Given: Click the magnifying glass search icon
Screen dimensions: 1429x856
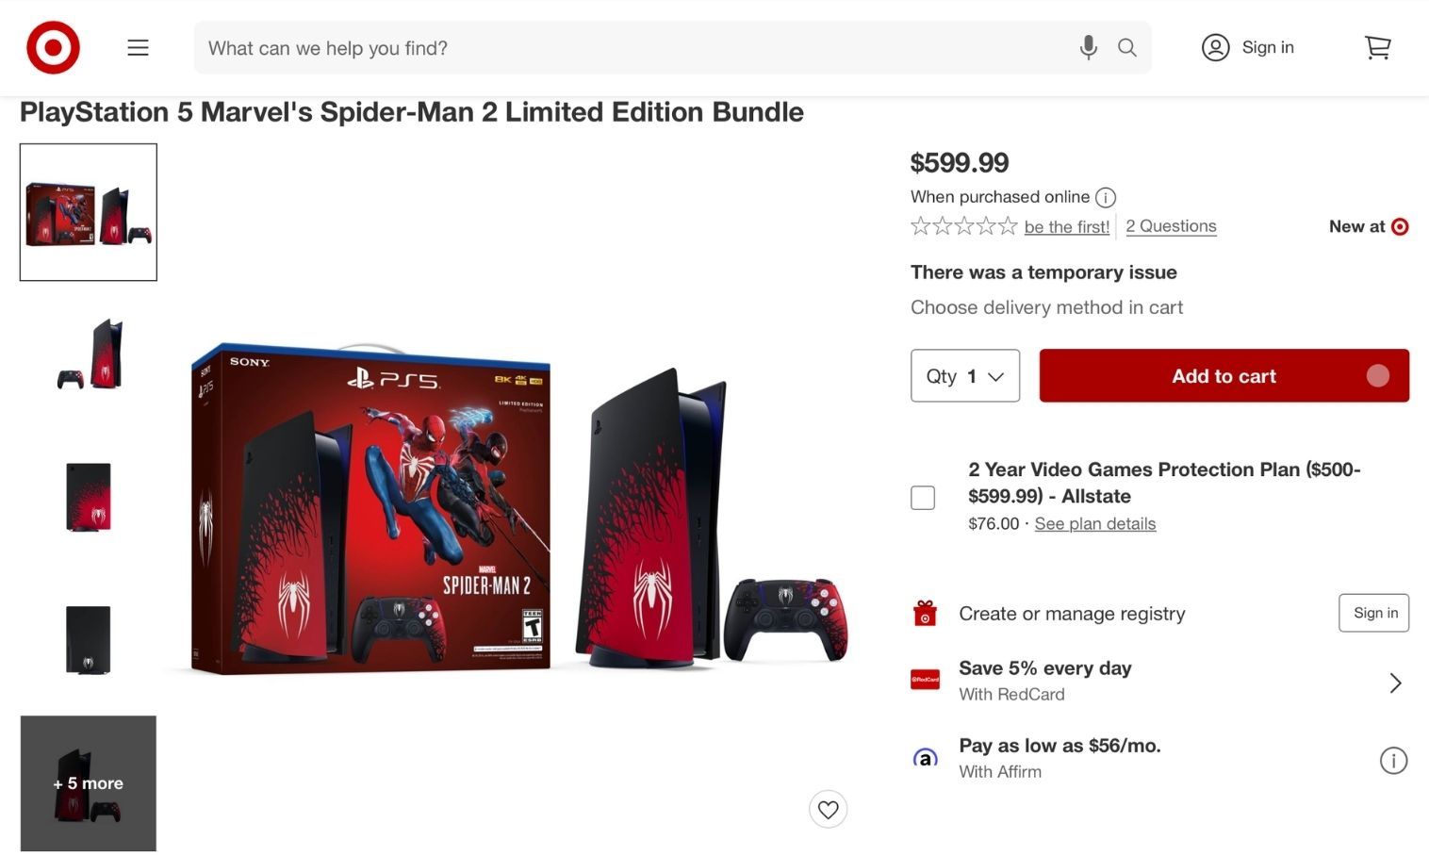Looking at the screenshot, I should (1126, 47).
